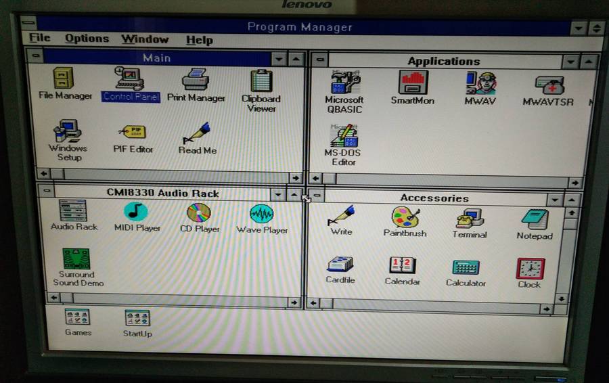Maximize the Accessories group window
Screen dimensions: 609x383
tap(572, 200)
